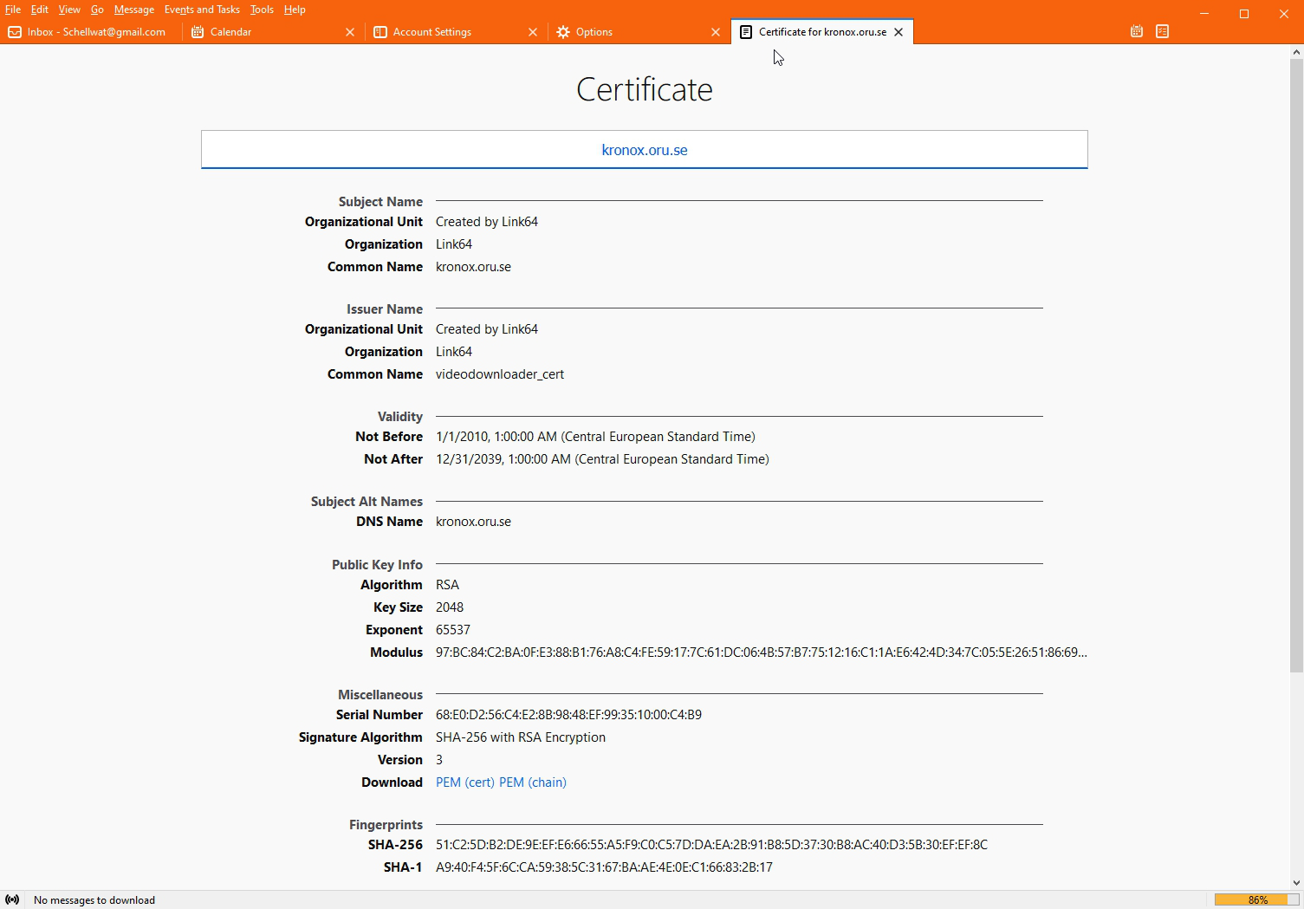This screenshot has width=1304, height=909.
Task: Click the Signature Algorithm value SHA-256 with RSA
Action: [x=521, y=737]
